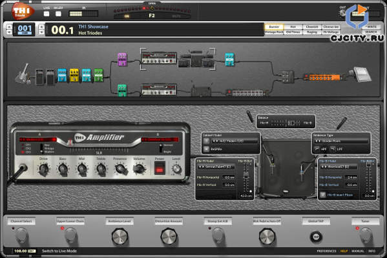Open Info in the bottom bar
Viewport: 387px width, 258px height.
(371, 251)
